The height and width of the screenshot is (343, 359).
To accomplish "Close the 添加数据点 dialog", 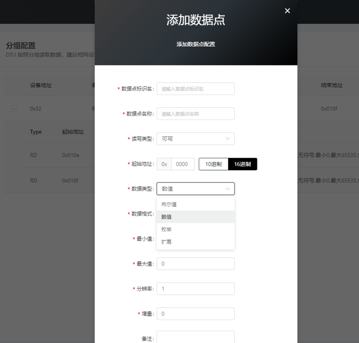I will [287, 11].
